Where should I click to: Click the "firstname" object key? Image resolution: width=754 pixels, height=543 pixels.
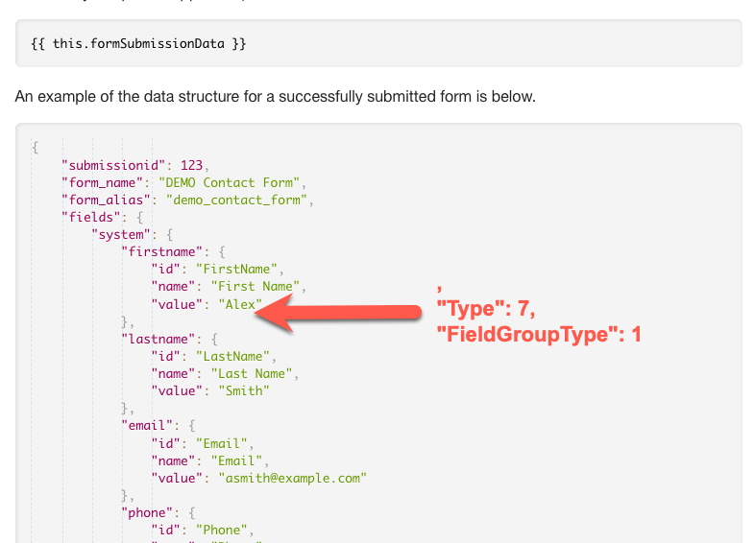click(x=162, y=252)
